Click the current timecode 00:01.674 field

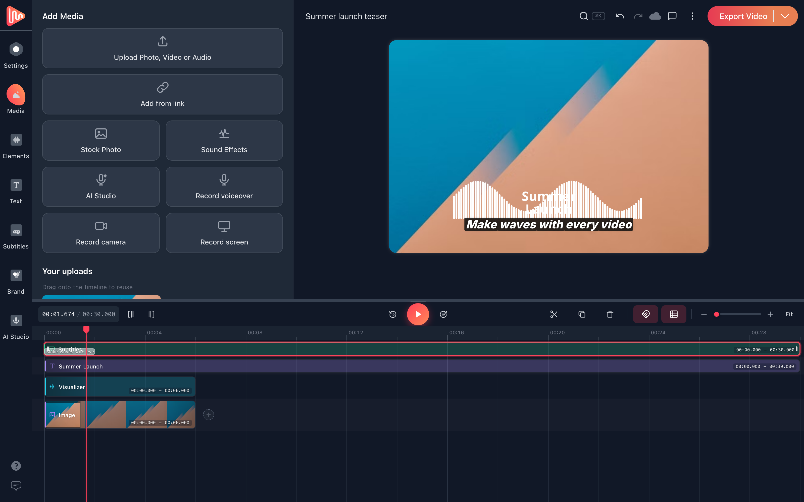click(x=59, y=314)
